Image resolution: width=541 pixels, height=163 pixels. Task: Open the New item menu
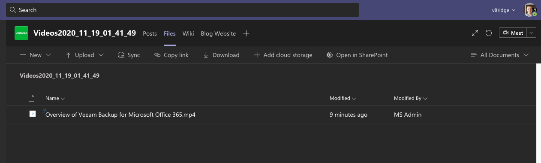click(36, 55)
